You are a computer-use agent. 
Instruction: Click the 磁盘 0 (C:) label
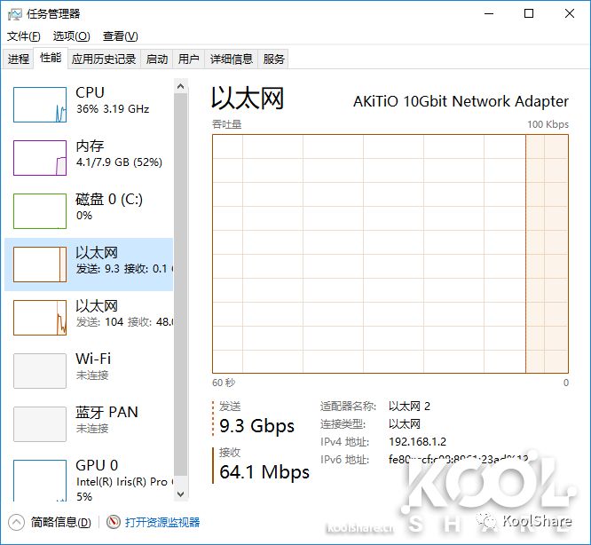click(109, 200)
